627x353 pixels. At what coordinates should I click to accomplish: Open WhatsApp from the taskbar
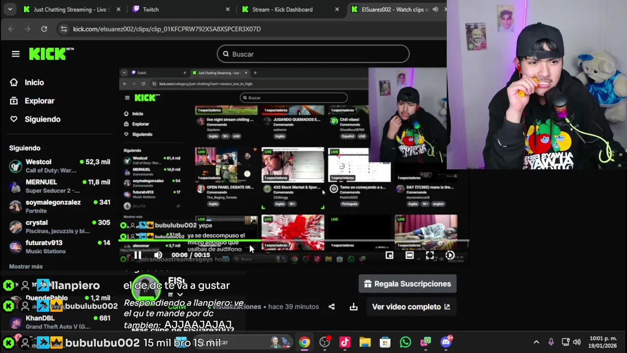(405, 342)
